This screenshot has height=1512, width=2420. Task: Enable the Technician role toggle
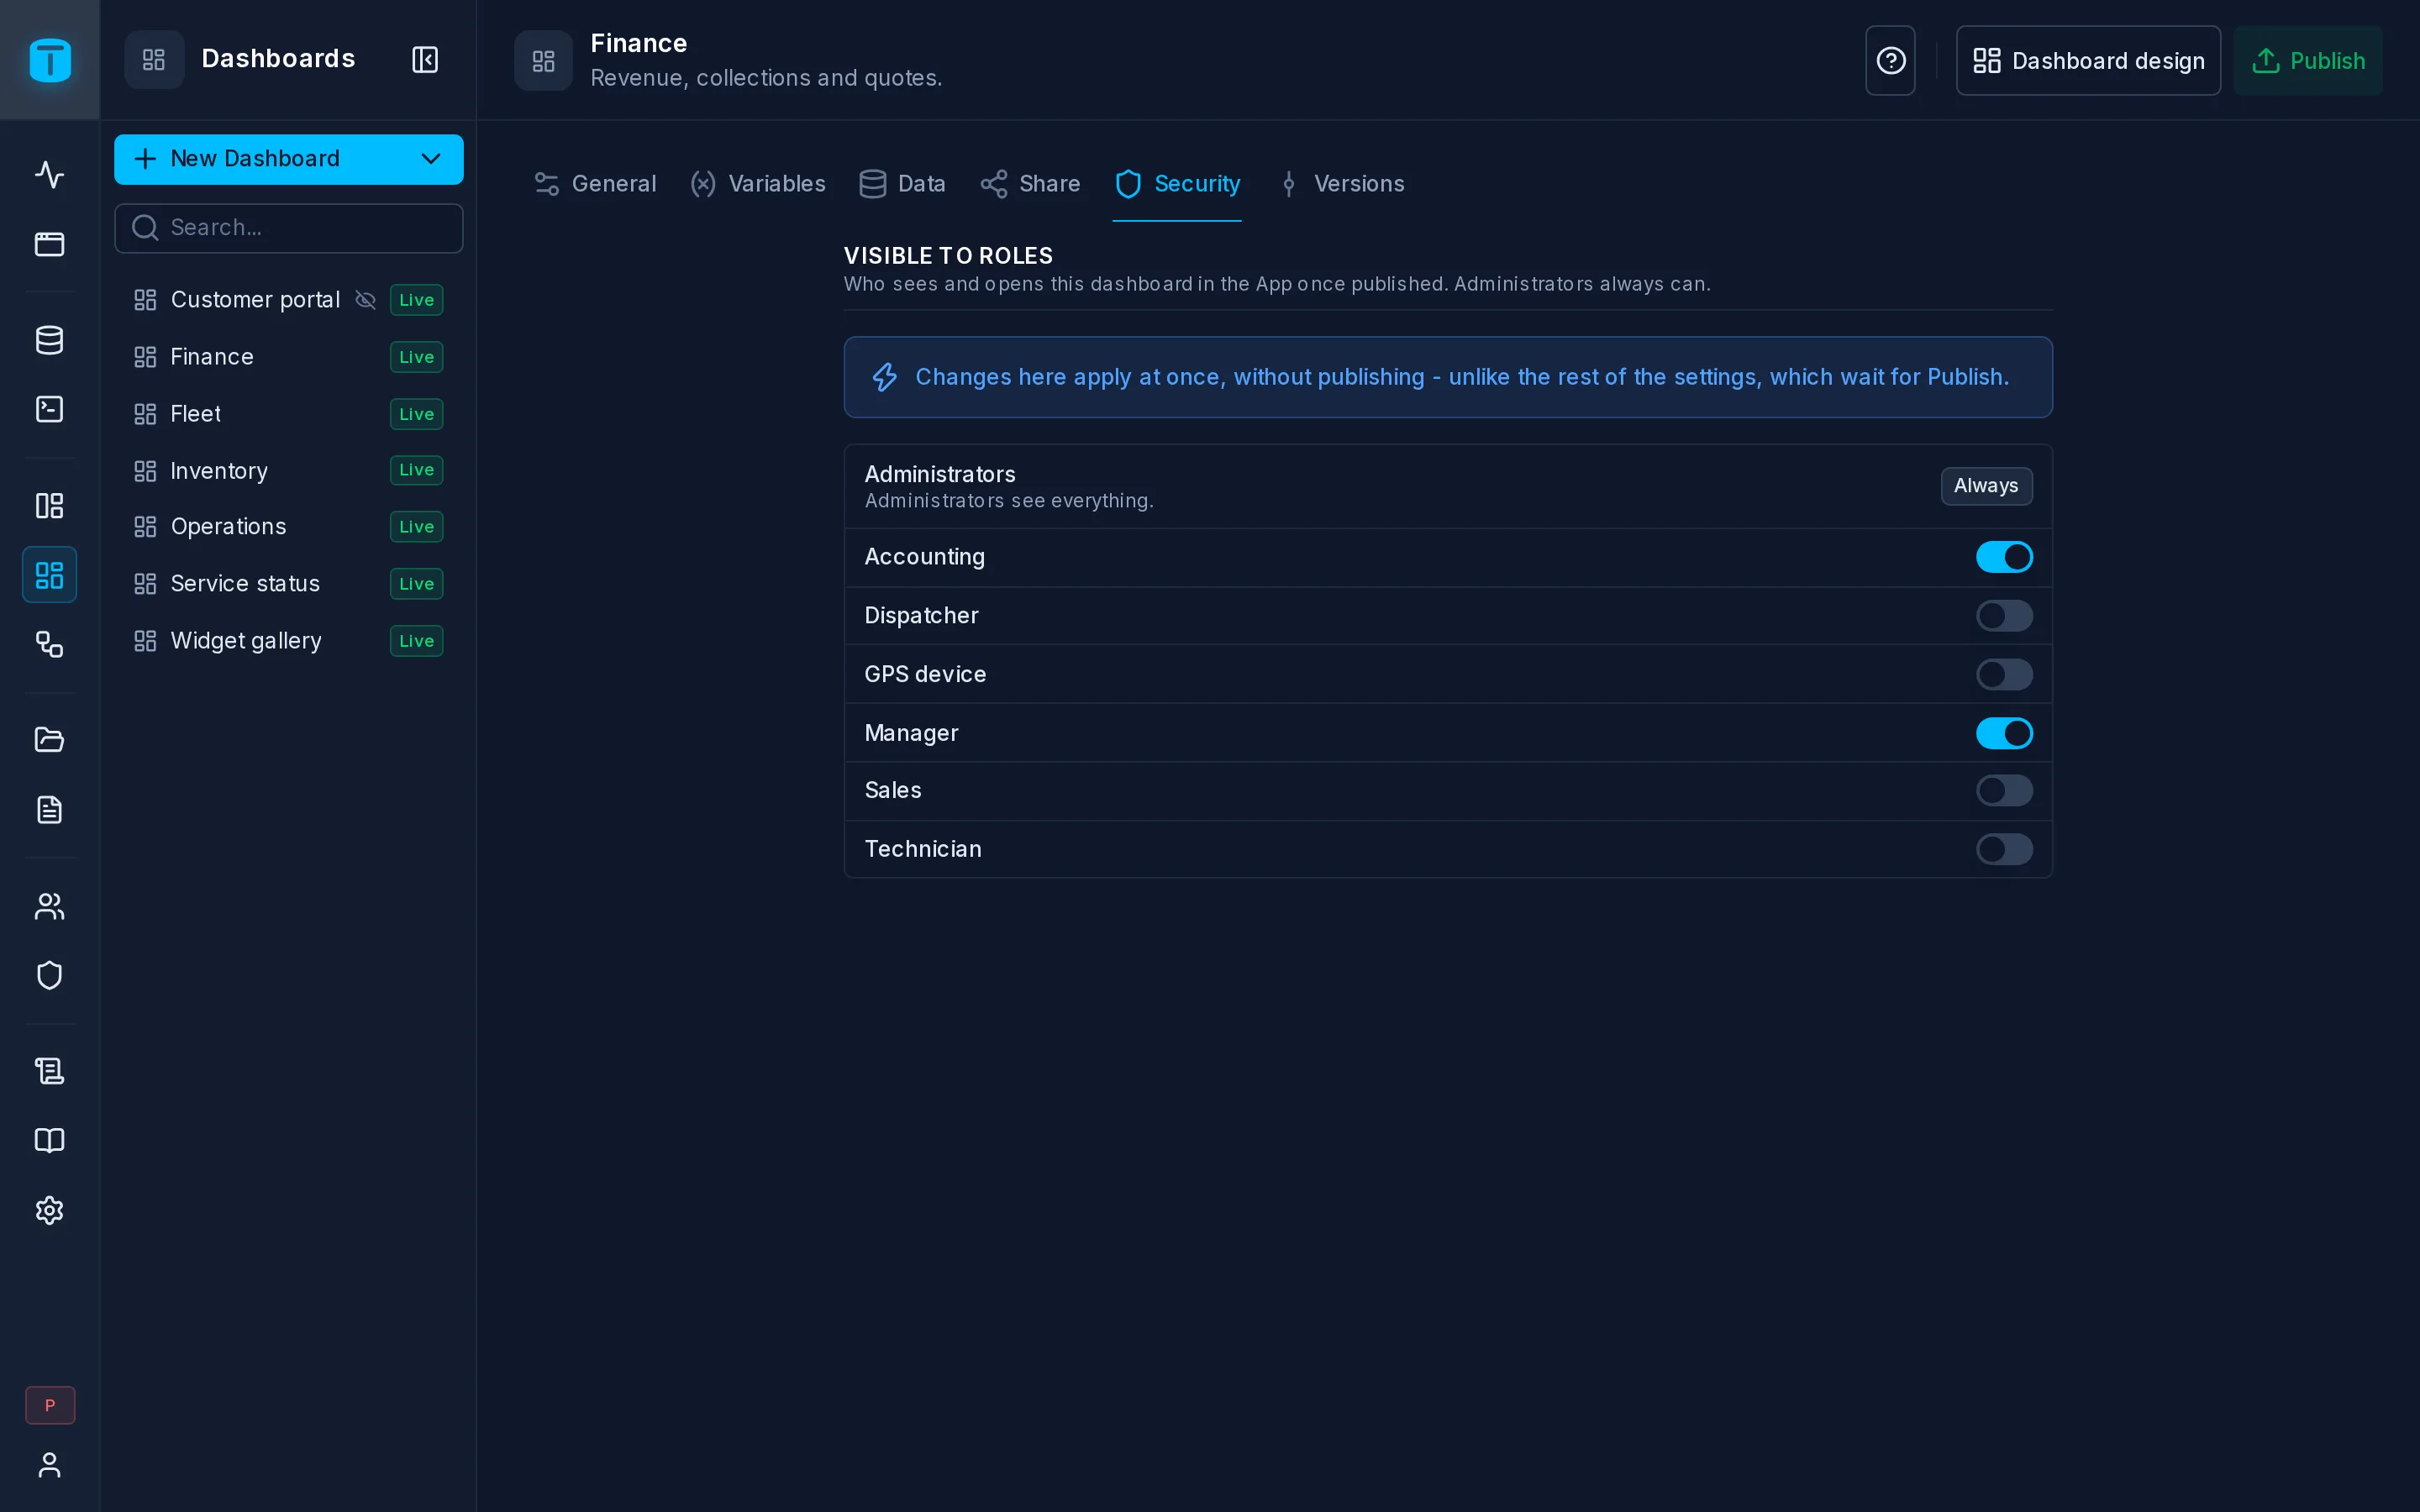pos(2004,849)
